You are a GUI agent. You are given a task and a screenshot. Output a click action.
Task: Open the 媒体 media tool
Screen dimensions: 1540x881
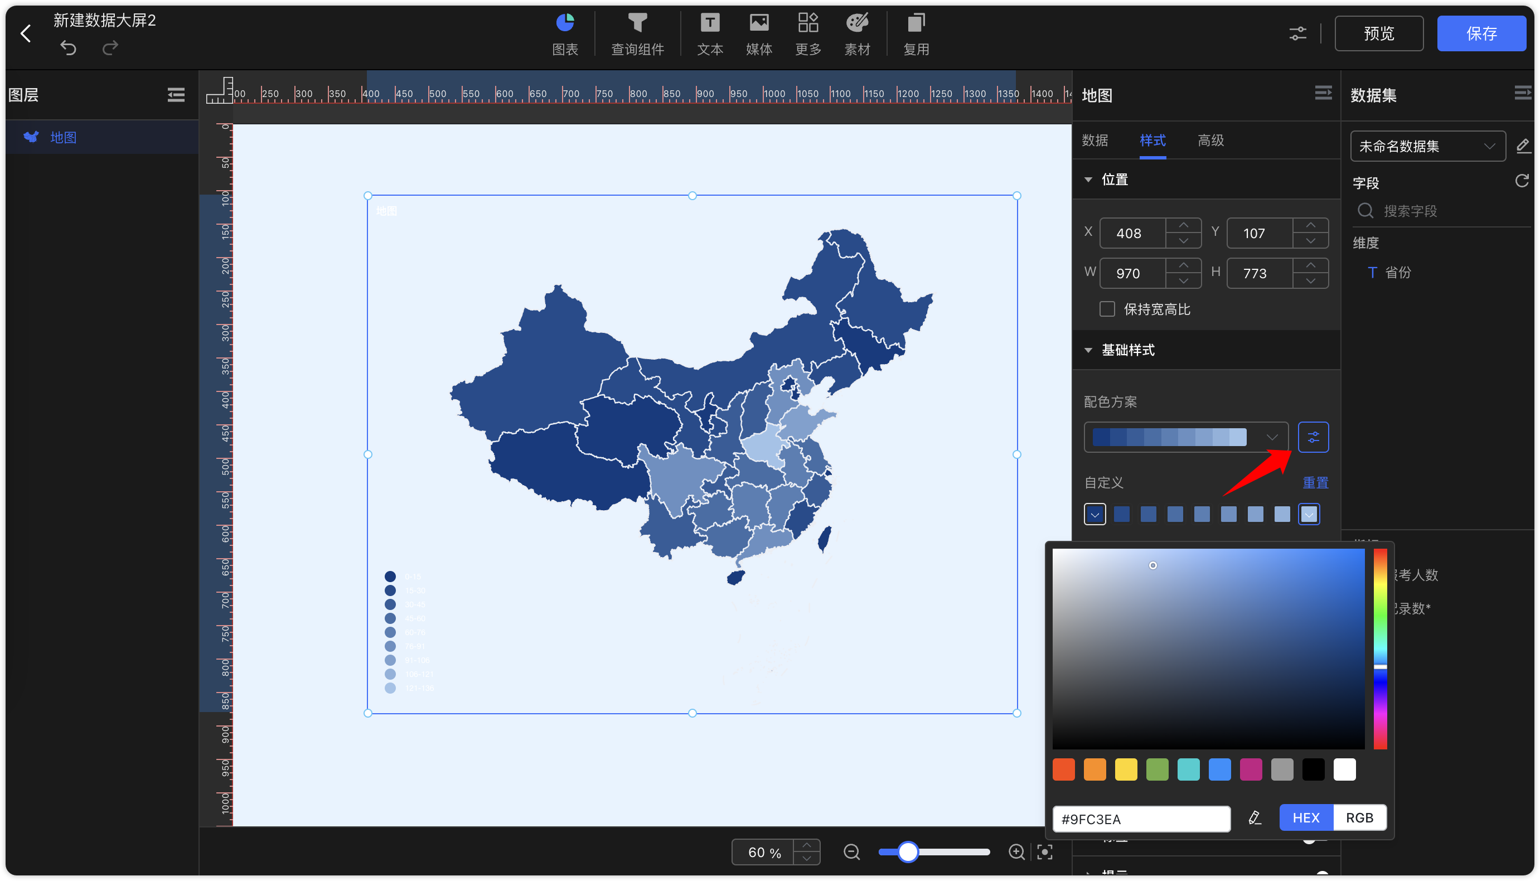pyautogui.click(x=759, y=35)
